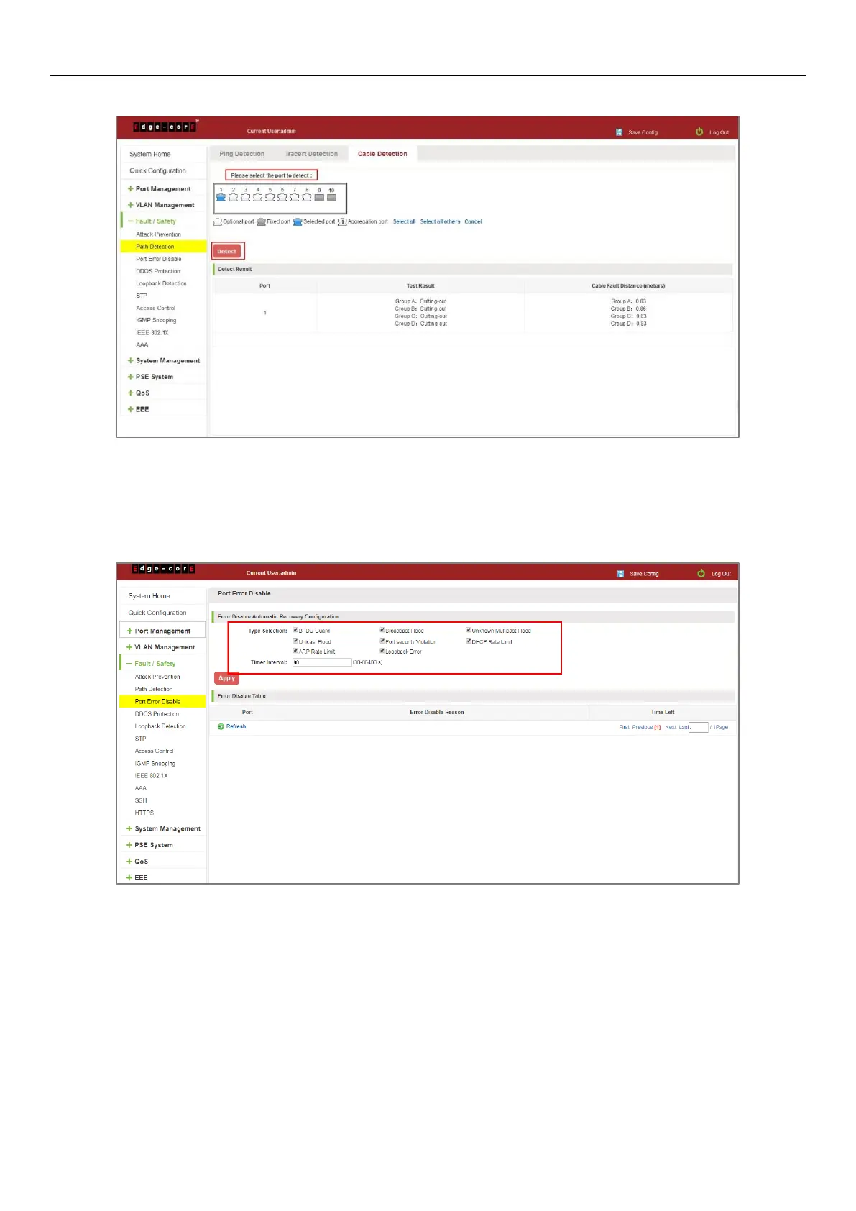
Task: Select port 2 icon in the port selector
Action: (233, 197)
